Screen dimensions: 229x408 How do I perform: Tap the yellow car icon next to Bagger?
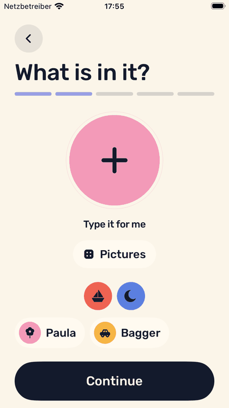105,333
